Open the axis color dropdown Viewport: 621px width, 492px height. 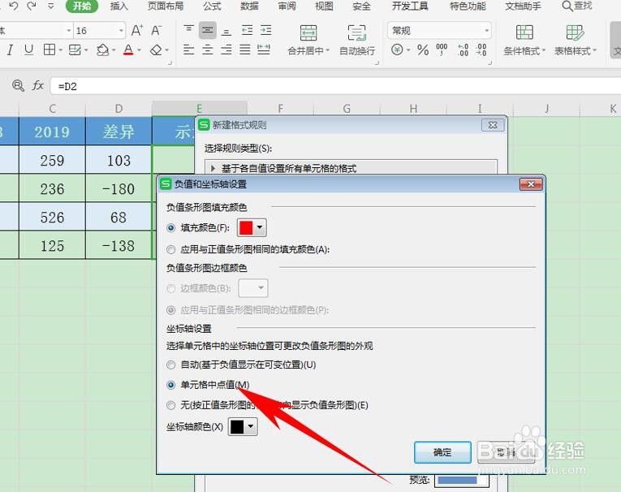(x=251, y=426)
